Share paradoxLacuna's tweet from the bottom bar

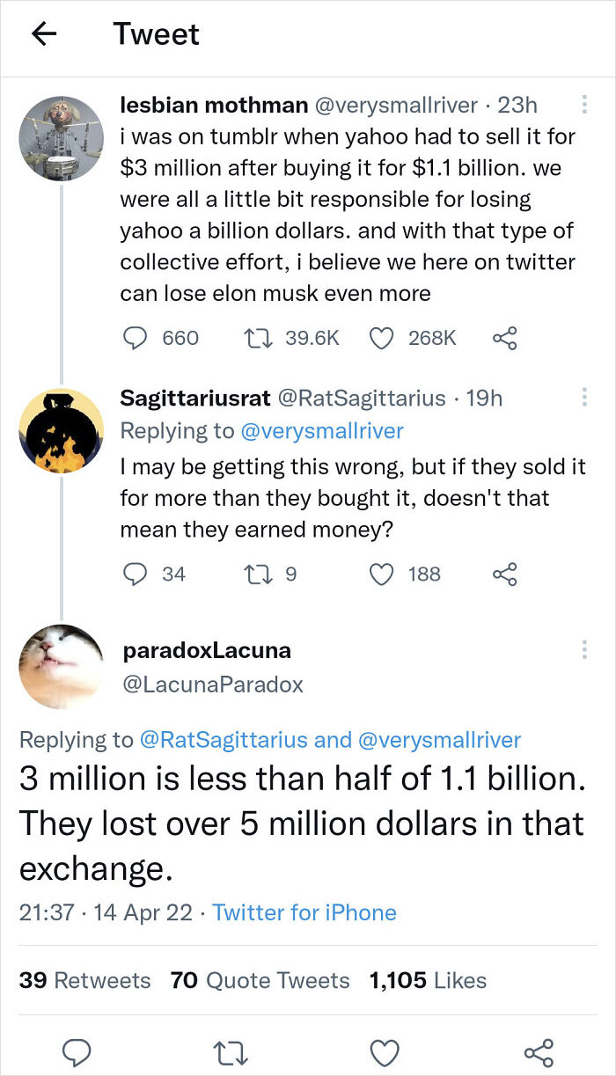tap(539, 1052)
